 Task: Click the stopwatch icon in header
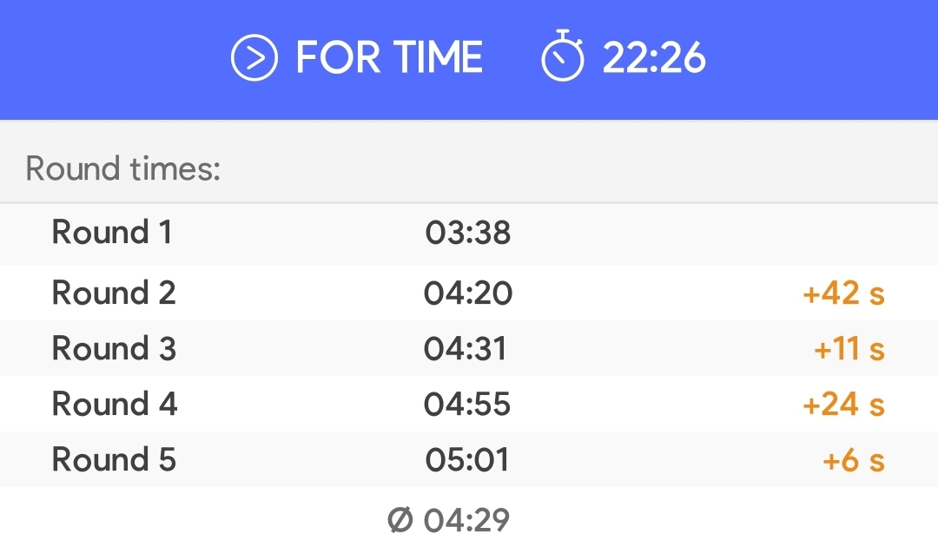pyautogui.click(x=562, y=55)
